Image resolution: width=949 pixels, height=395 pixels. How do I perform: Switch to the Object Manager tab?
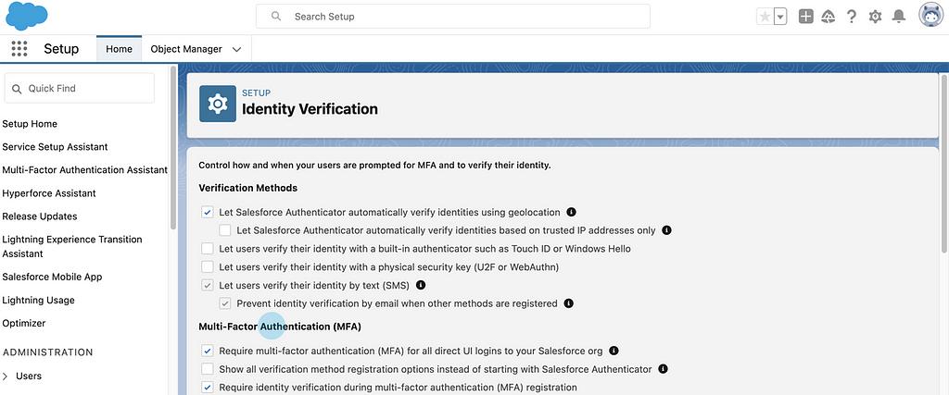(x=186, y=49)
